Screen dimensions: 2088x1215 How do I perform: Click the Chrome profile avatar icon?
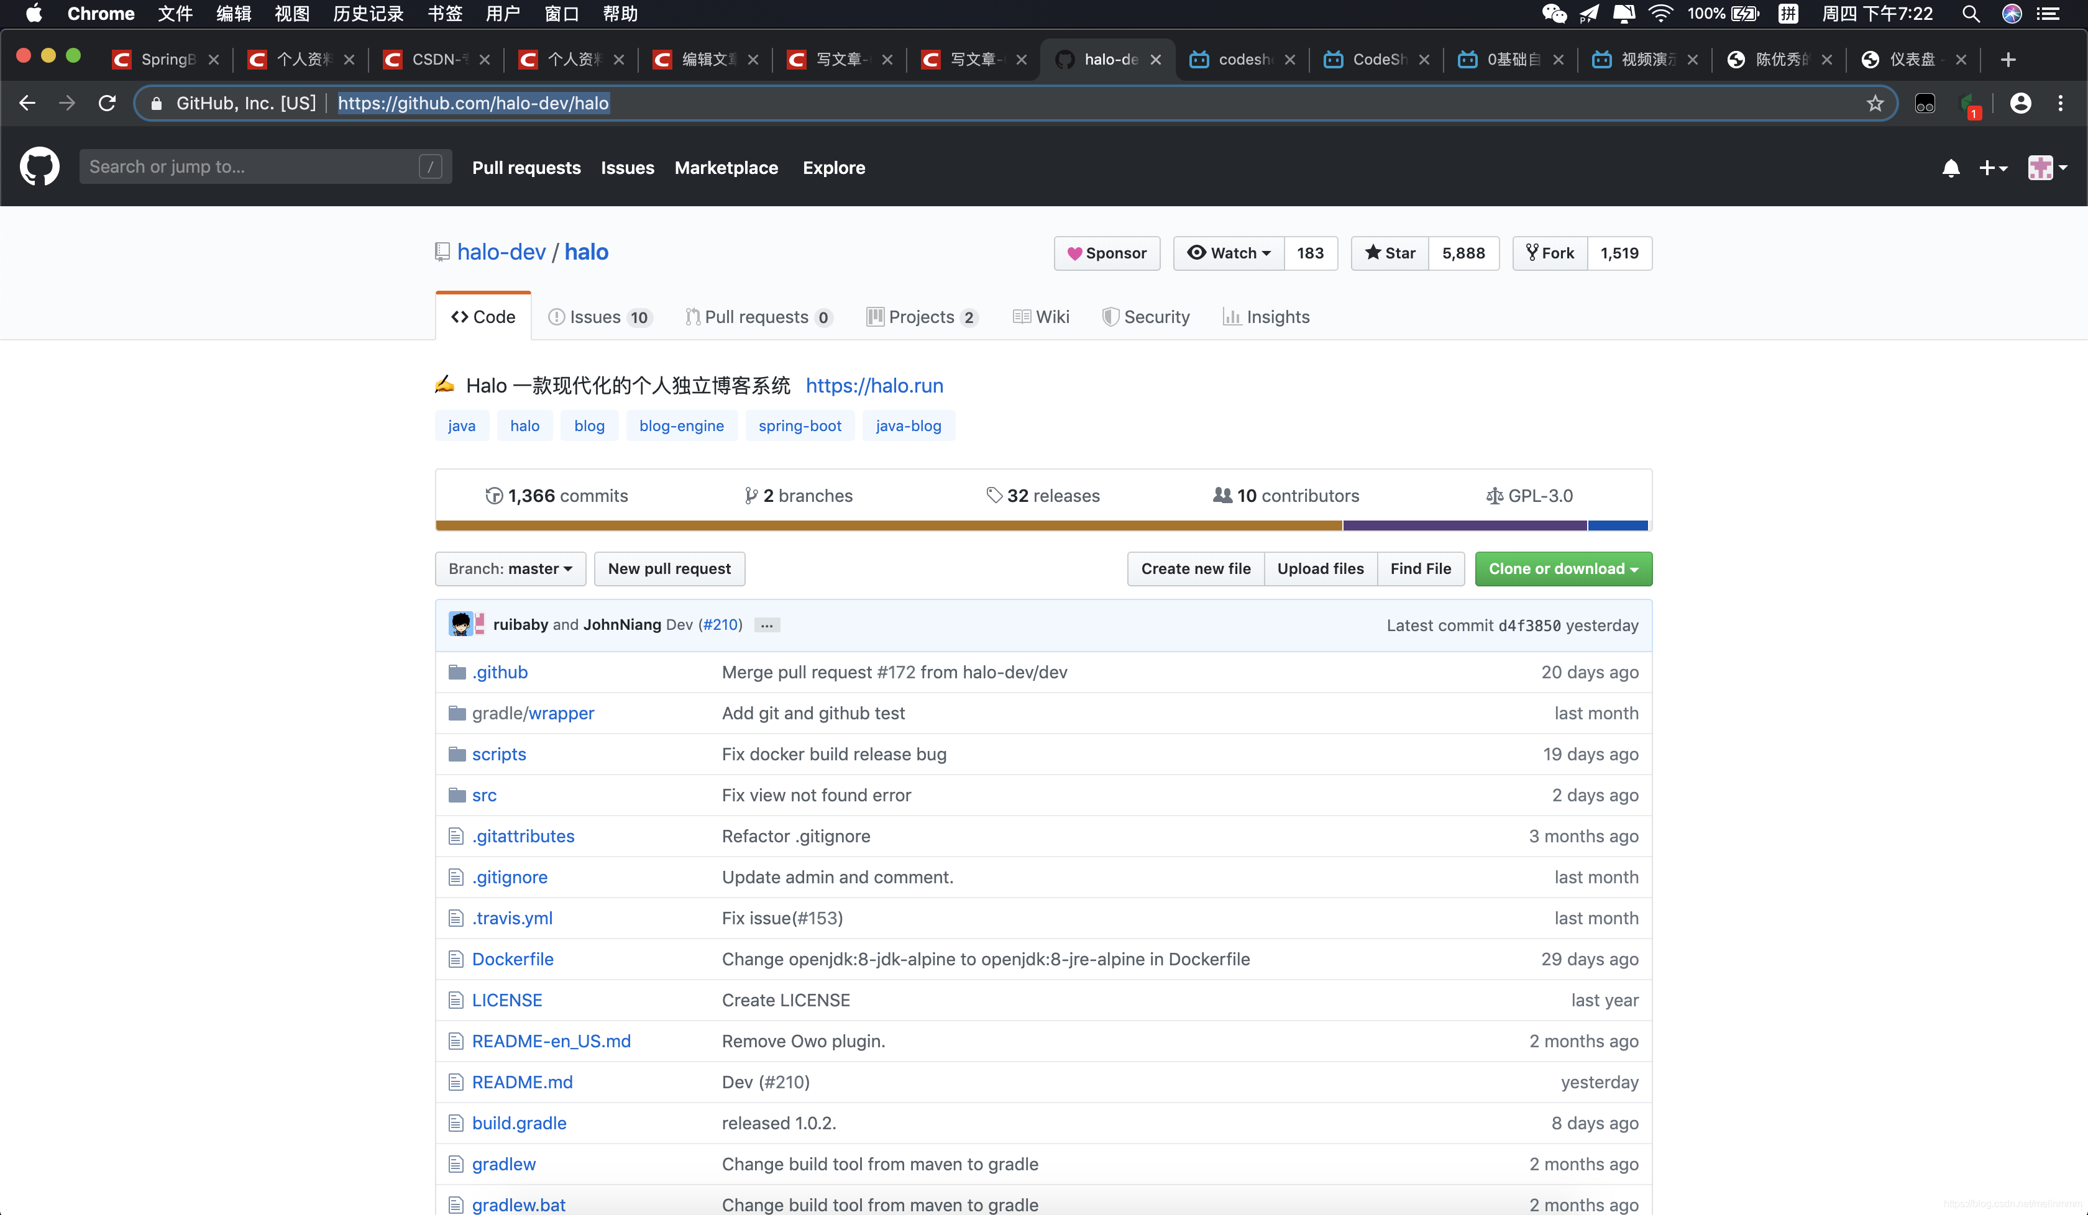(x=2021, y=102)
